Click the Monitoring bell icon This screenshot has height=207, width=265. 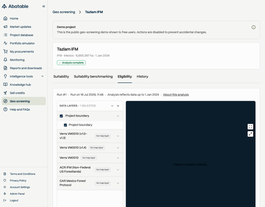pyautogui.click(x=5, y=60)
